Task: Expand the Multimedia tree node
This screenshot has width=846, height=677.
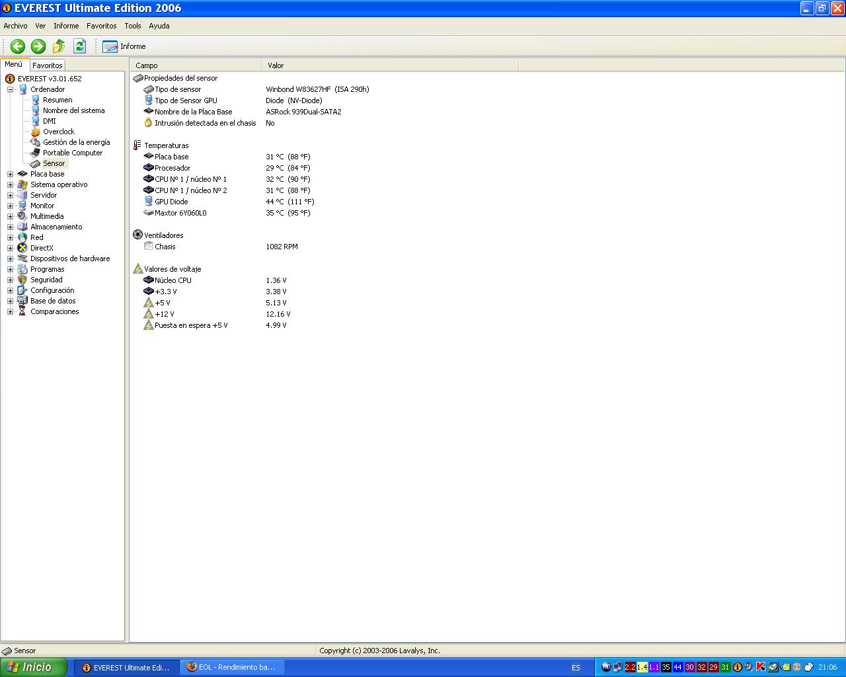Action: point(10,216)
